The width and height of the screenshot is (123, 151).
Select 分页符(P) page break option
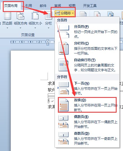point(87,32)
